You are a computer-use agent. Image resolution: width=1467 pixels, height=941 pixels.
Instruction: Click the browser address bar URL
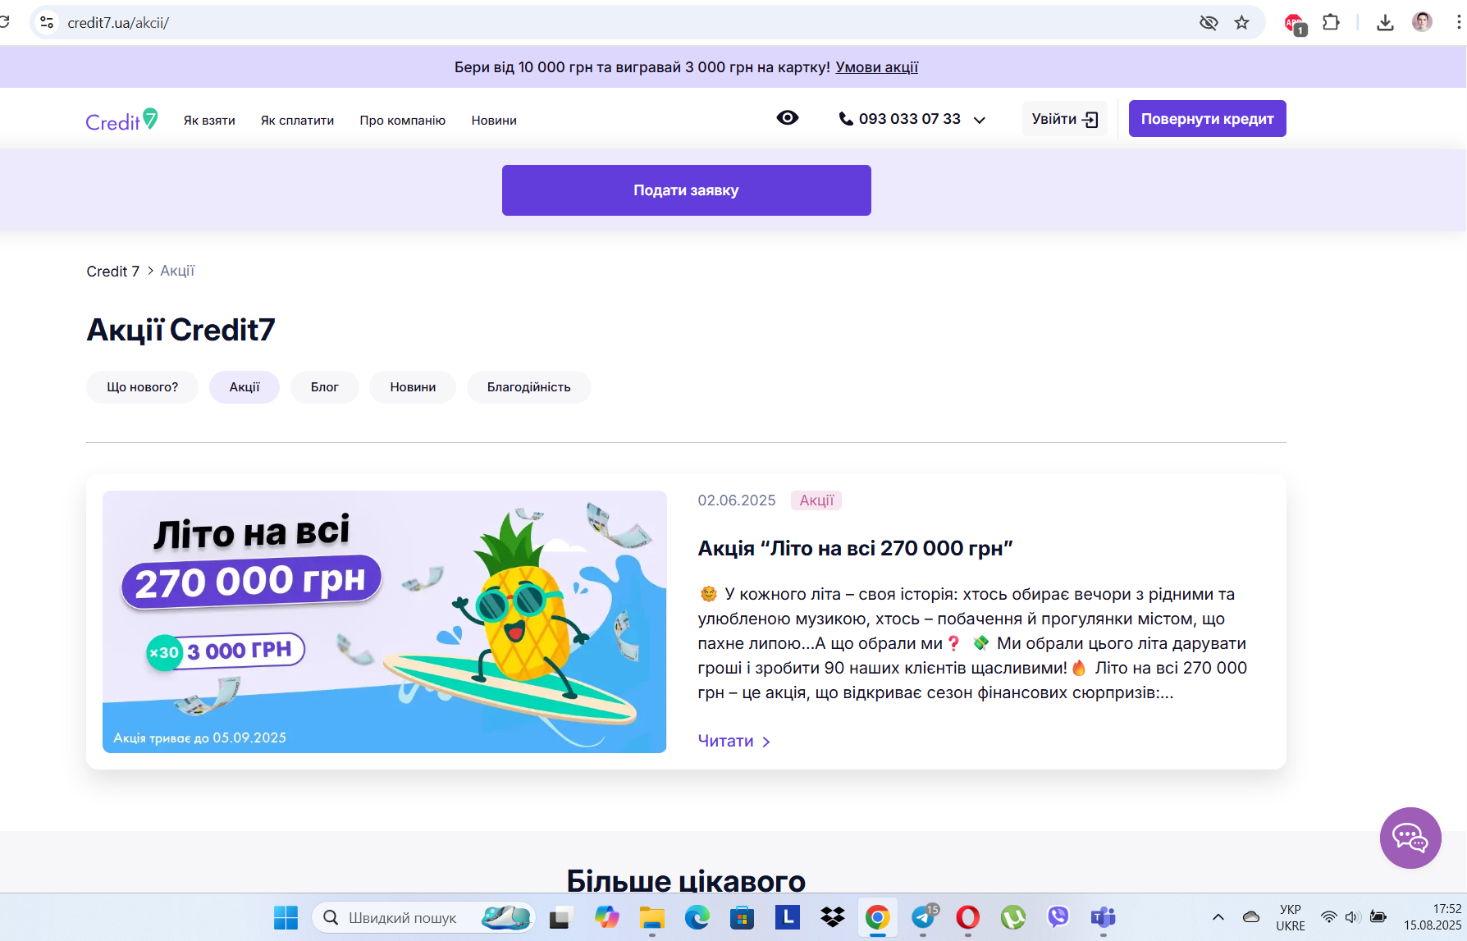pos(118,23)
